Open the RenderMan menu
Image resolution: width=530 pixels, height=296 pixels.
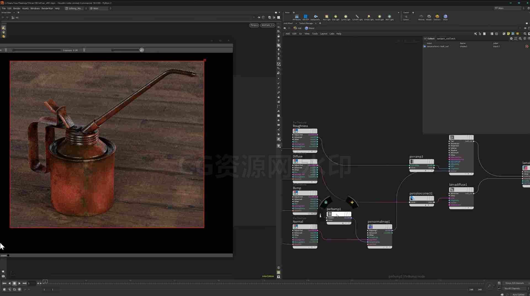coord(47,9)
